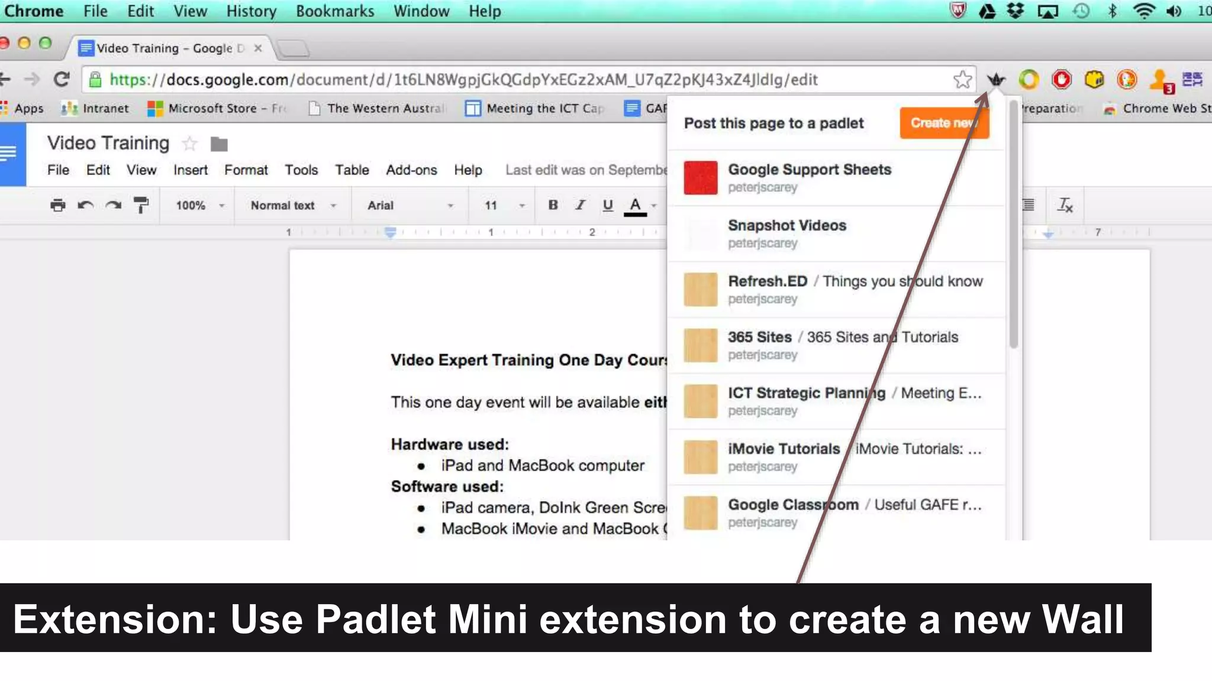This screenshot has width=1212, height=681.
Task: Open Docs Format menu
Action: pos(246,170)
